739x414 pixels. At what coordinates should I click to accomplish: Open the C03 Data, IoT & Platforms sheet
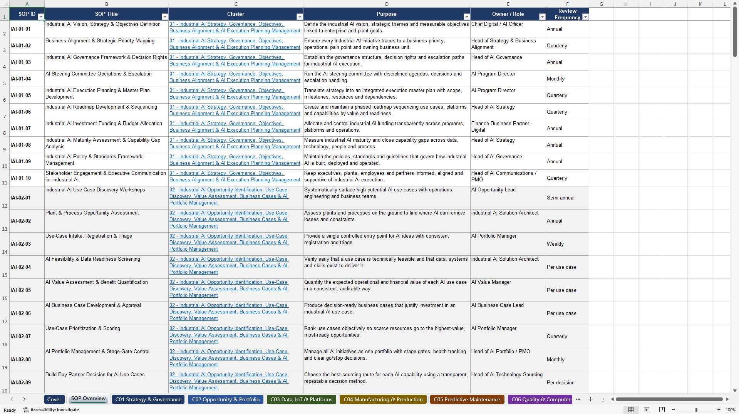(302, 399)
